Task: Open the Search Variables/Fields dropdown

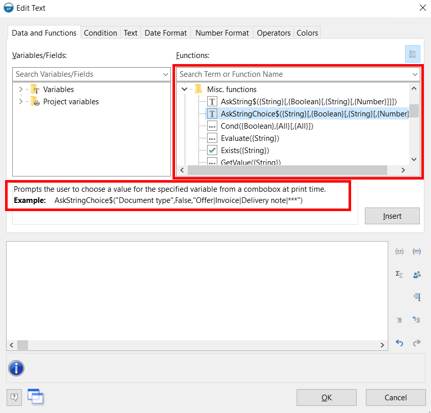Action: (165, 74)
